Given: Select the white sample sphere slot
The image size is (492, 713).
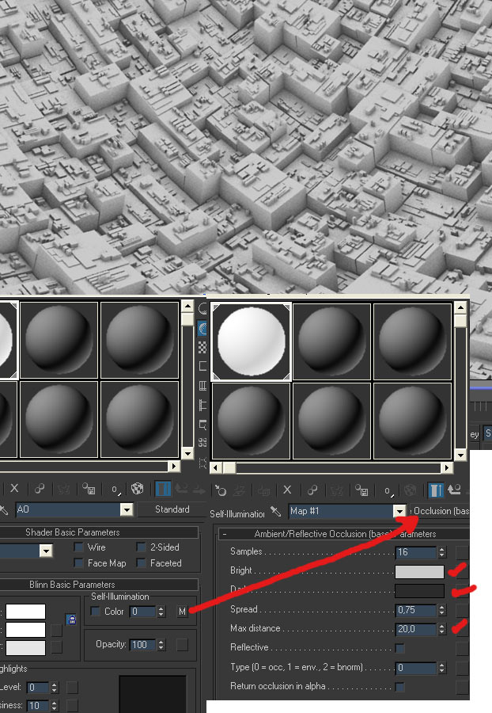Looking at the screenshot, I should coord(252,341).
